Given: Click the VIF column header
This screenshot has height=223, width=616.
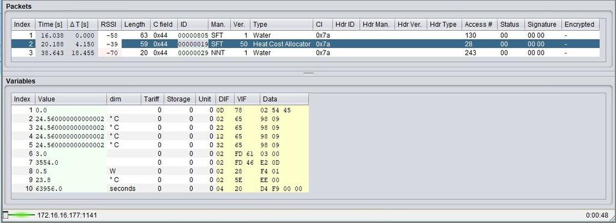Looking at the screenshot, I should pos(247,99).
